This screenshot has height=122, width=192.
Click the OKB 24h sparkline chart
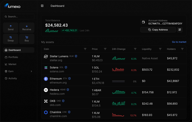119,103
